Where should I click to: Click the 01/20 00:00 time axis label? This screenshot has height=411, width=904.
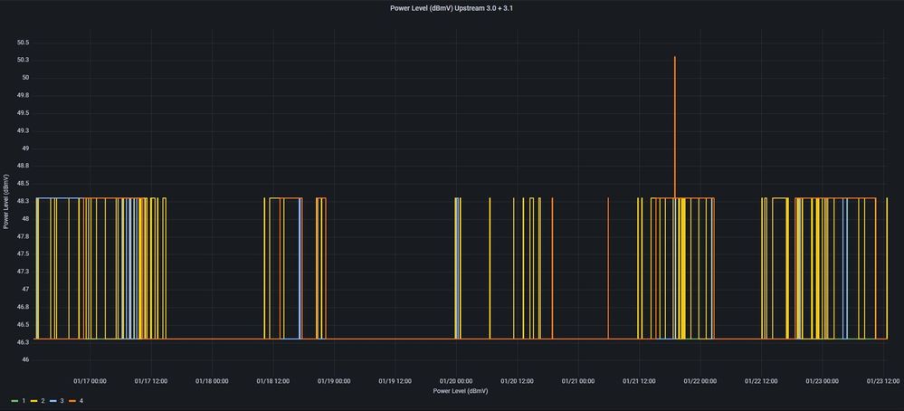click(456, 381)
